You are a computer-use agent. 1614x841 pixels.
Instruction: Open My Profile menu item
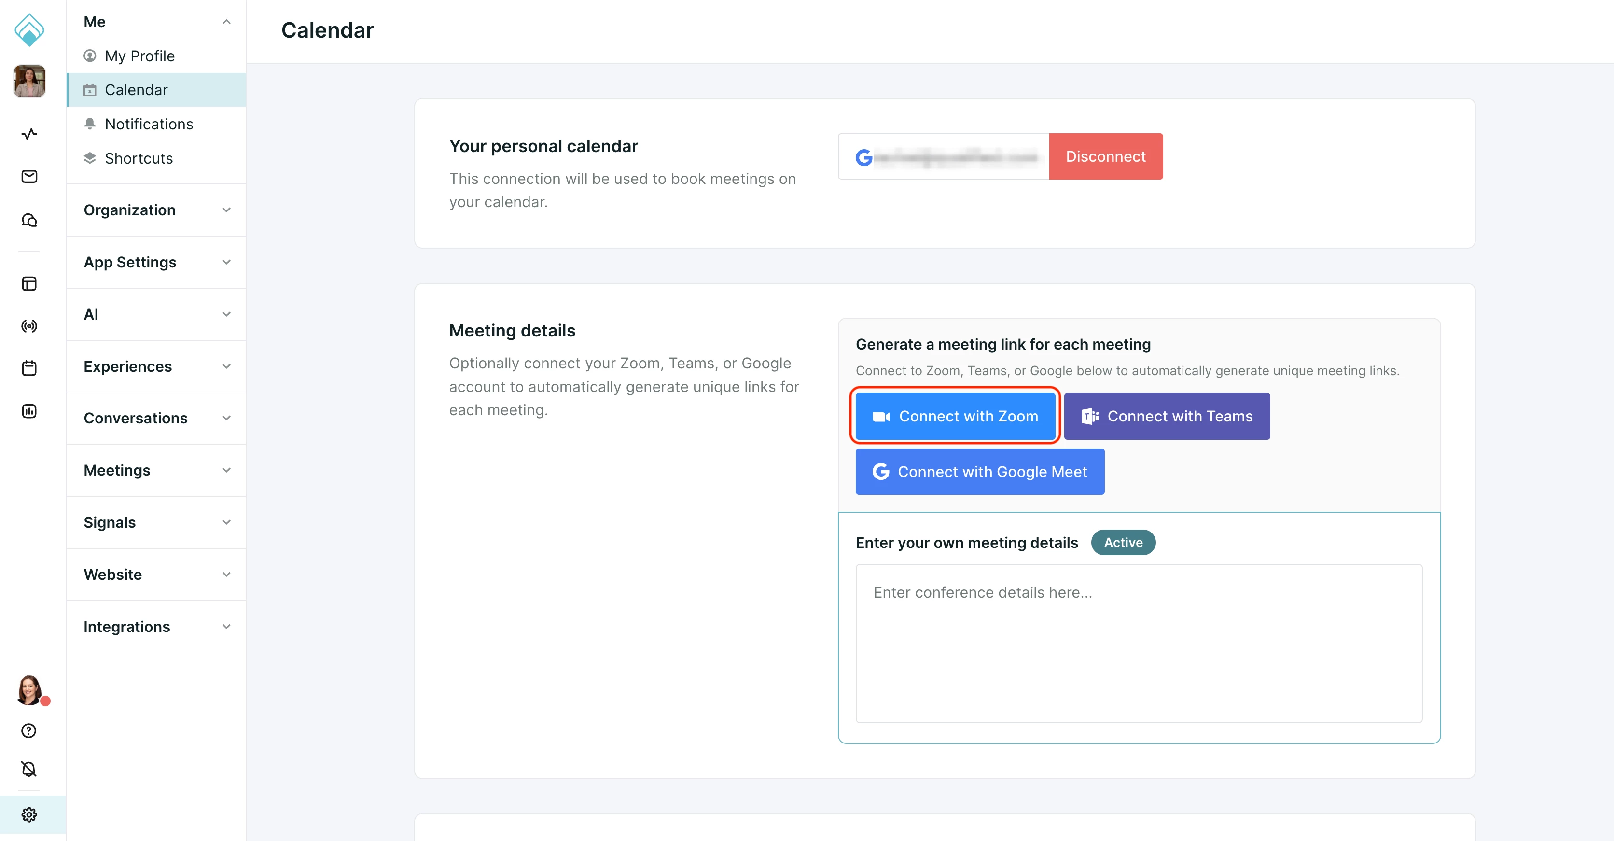[139, 56]
